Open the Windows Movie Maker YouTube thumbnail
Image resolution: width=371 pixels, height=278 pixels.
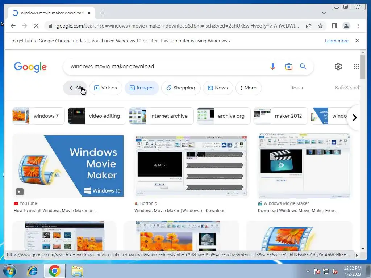[x=68, y=166]
